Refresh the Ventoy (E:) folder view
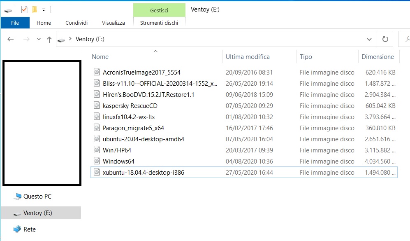The height and width of the screenshot is (241, 410). coord(385,39)
